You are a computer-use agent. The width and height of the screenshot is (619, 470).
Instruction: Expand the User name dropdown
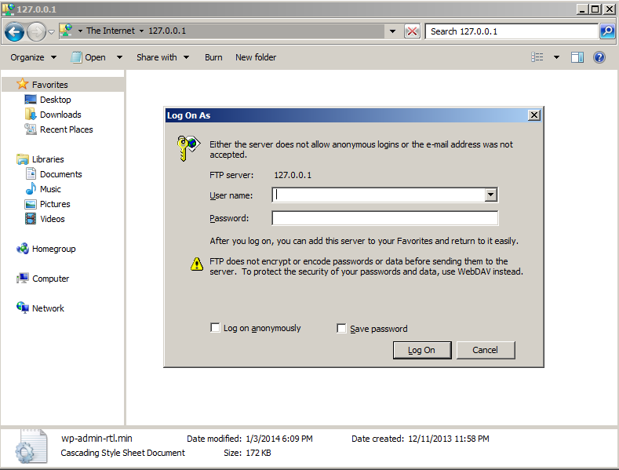click(x=491, y=195)
